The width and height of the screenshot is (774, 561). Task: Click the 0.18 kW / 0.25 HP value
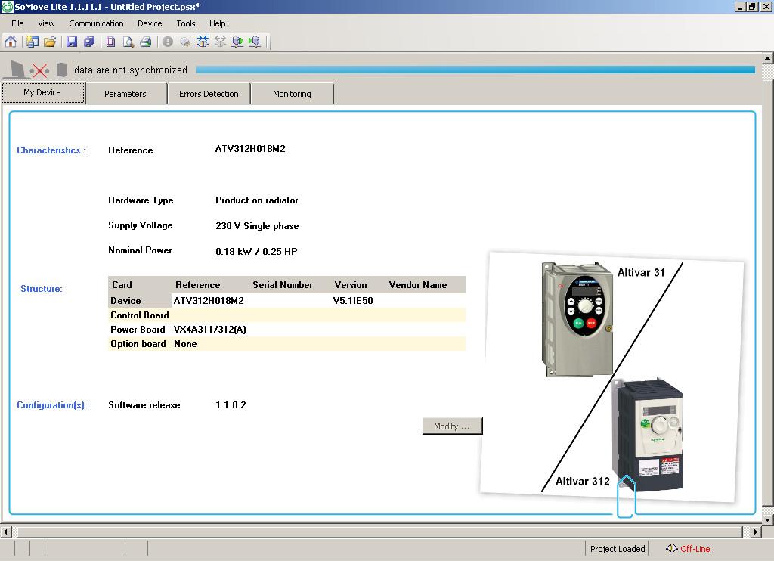coord(256,251)
